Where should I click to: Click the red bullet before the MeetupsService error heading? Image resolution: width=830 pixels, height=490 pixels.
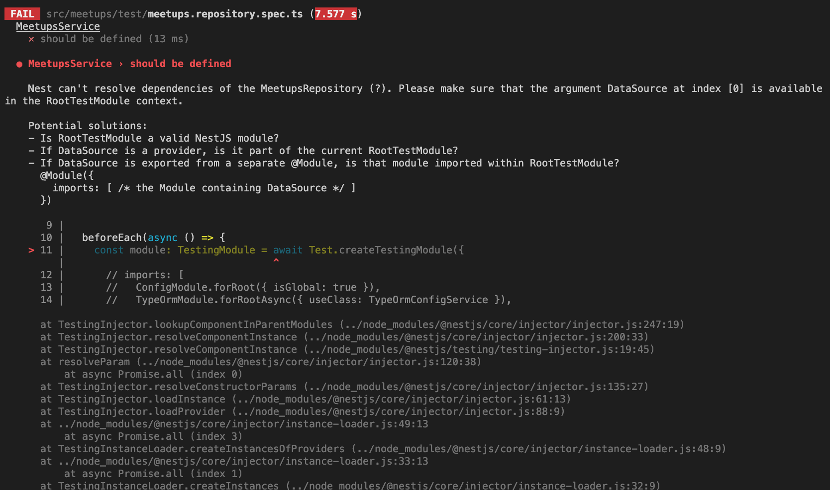(19, 64)
